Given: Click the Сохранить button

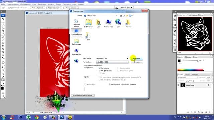Looking at the screenshot, I should 137,59.
